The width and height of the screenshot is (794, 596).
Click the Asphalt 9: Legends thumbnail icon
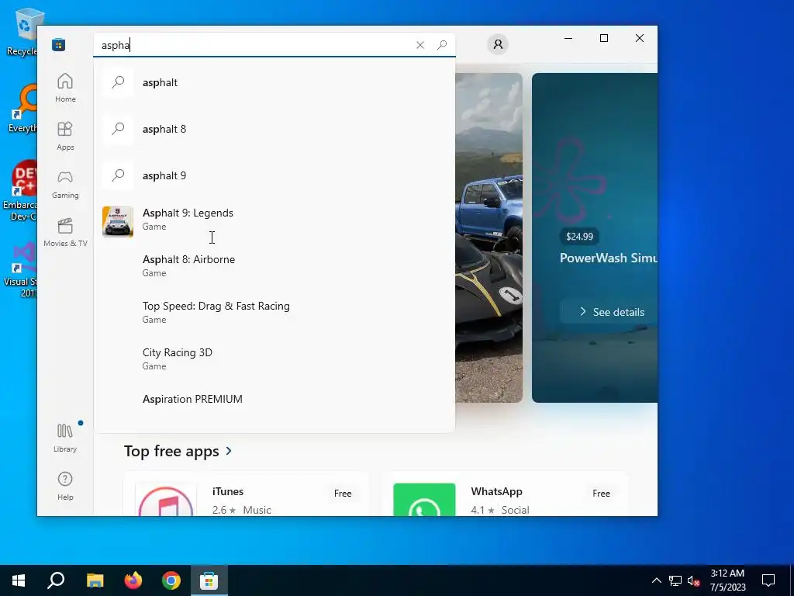point(118,221)
